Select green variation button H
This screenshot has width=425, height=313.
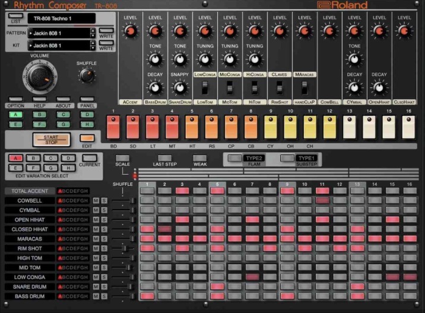(87, 125)
